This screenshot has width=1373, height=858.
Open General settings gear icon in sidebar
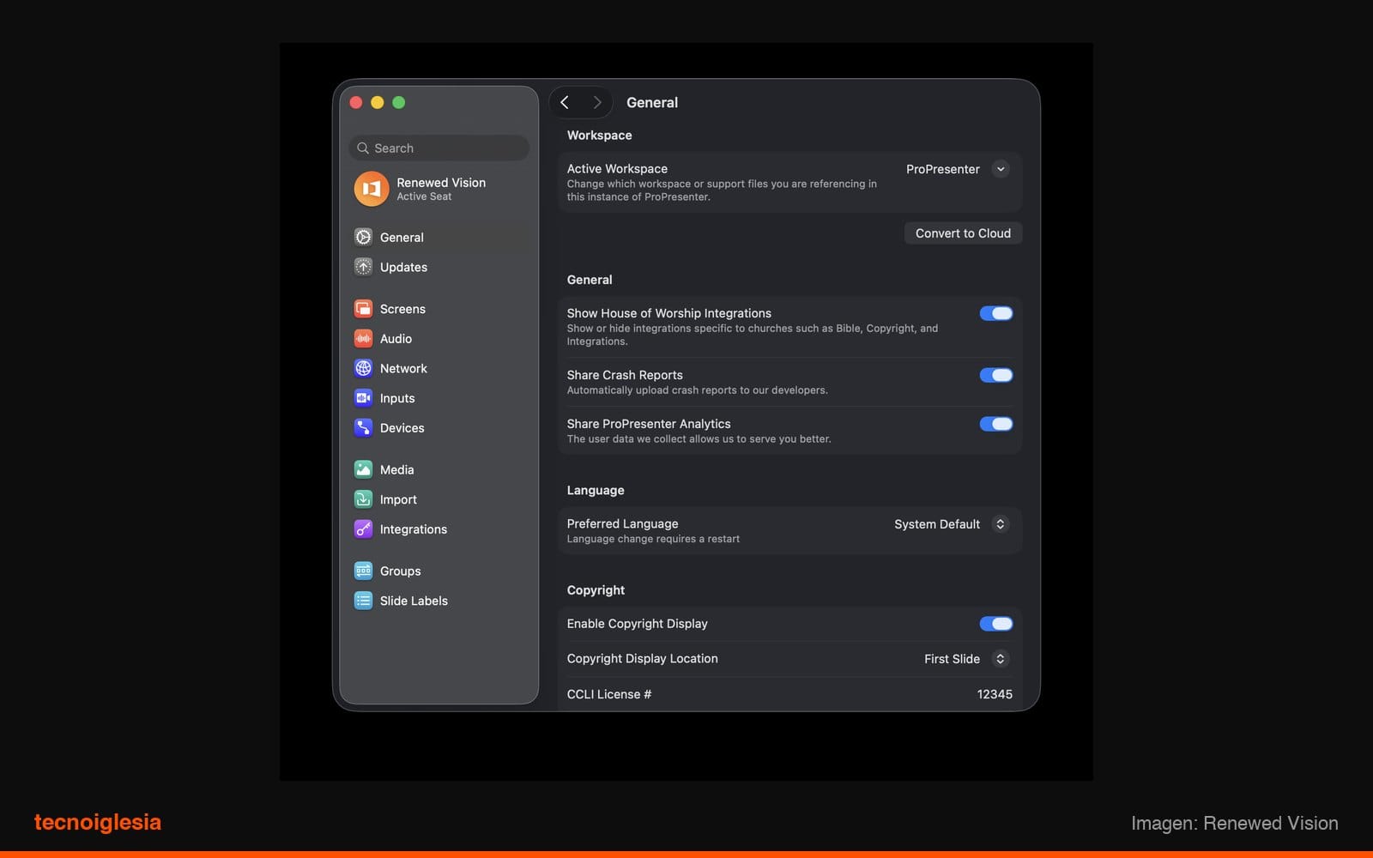pyautogui.click(x=363, y=237)
